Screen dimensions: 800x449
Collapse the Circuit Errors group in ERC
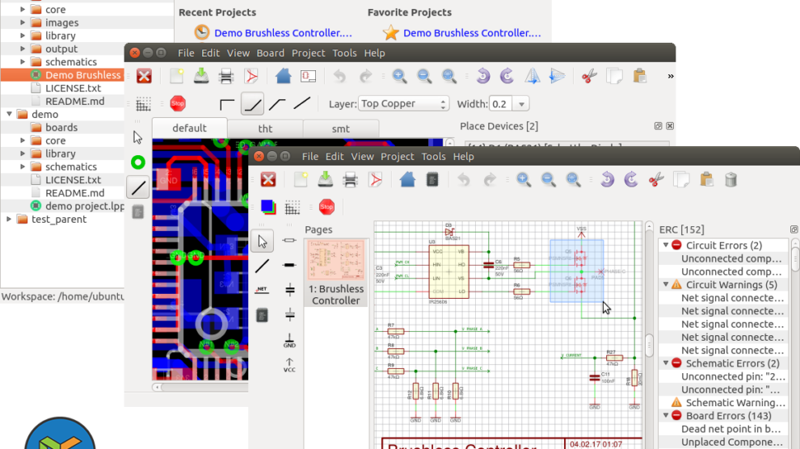[666, 245]
